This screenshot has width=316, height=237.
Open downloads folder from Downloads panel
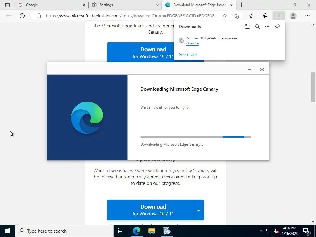tap(247, 27)
